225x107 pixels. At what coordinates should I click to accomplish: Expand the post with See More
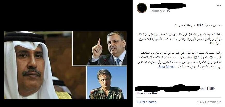[x=166, y=67]
